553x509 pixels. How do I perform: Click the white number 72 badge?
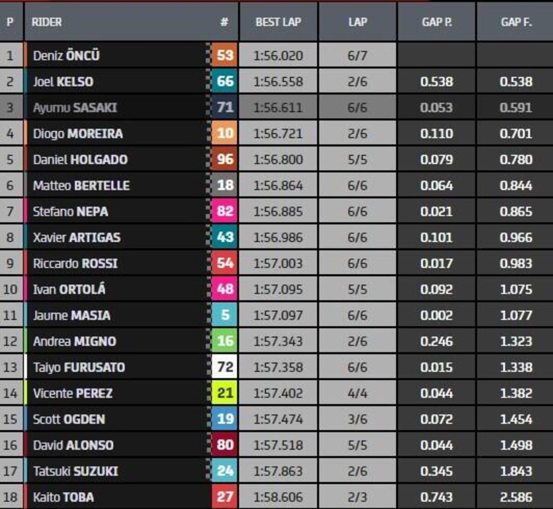224,367
